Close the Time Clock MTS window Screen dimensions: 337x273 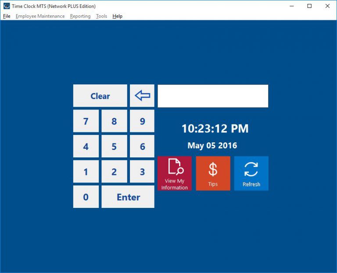coord(327,6)
